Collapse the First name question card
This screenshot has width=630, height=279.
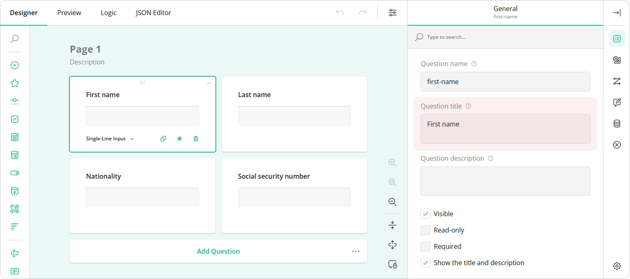pos(209,82)
